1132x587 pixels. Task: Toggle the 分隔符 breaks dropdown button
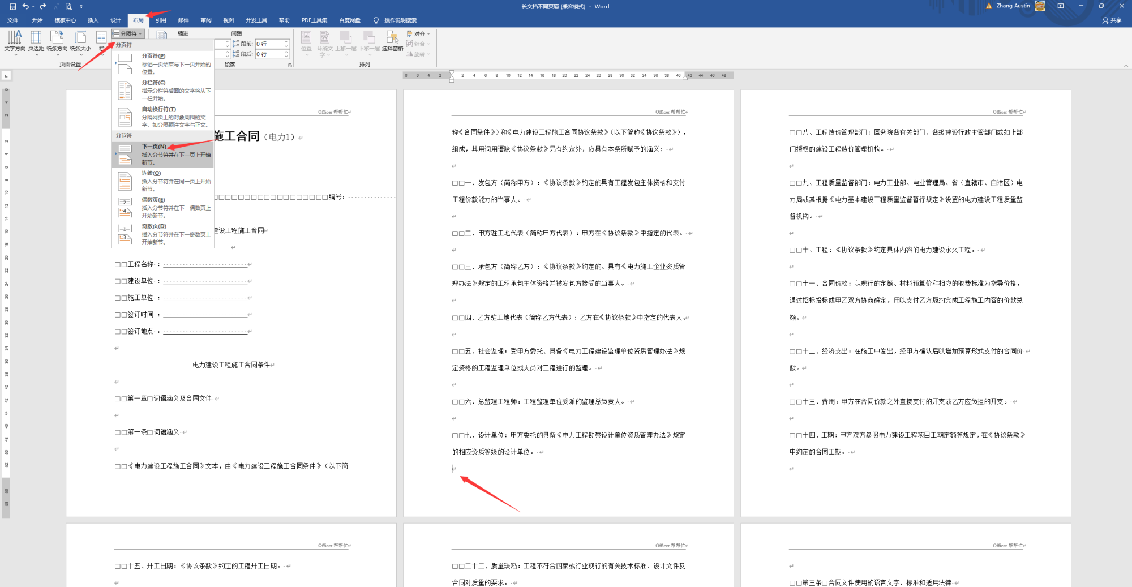(x=128, y=34)
